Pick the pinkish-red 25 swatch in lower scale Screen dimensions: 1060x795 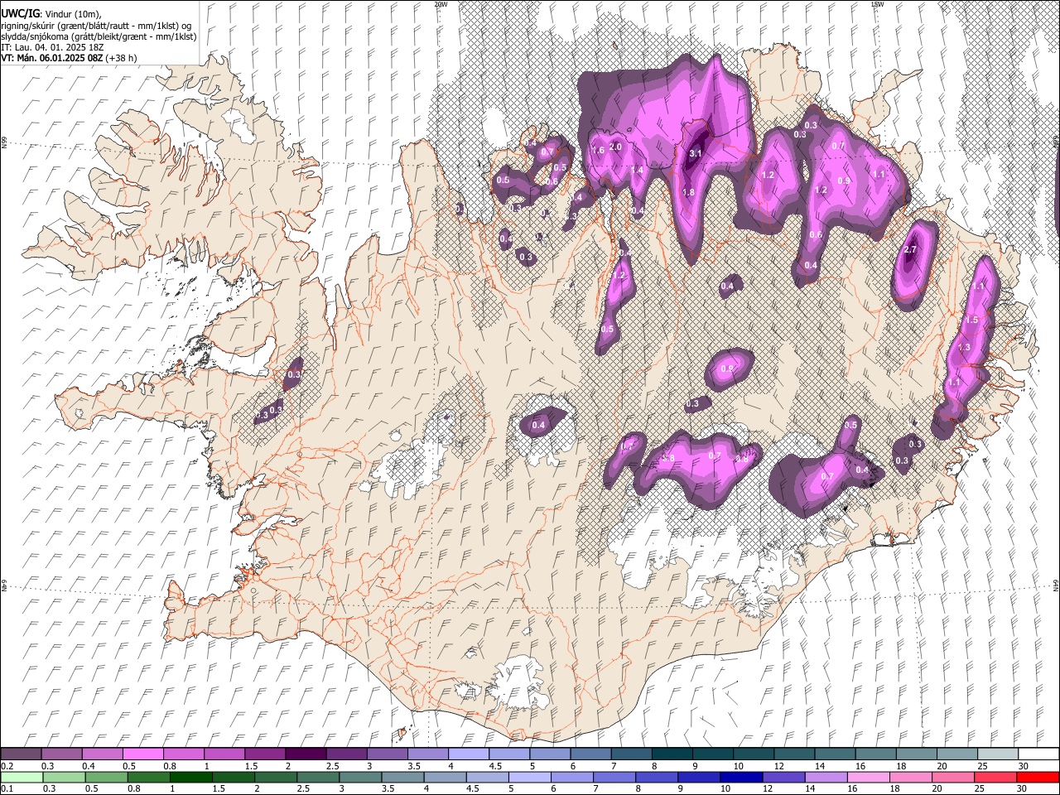(995, 777)
